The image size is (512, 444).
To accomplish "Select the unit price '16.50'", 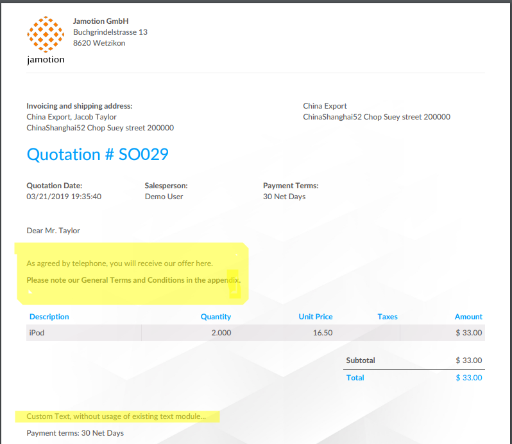I will pos(323,333).
